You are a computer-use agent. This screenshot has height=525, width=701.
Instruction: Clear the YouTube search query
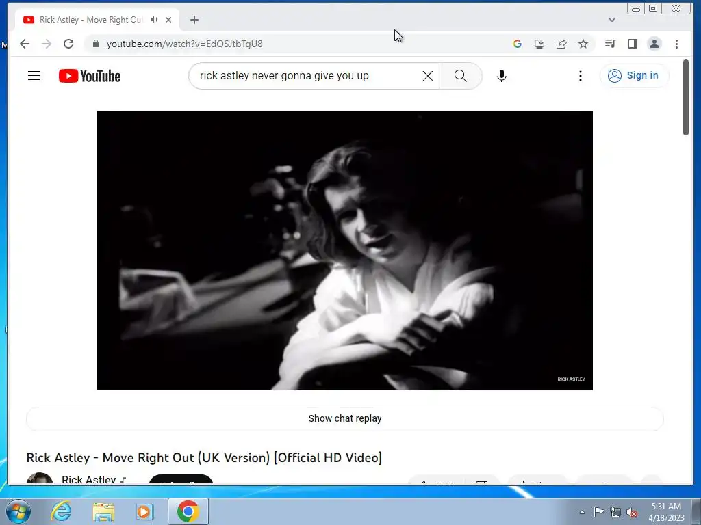coord(428,76)
